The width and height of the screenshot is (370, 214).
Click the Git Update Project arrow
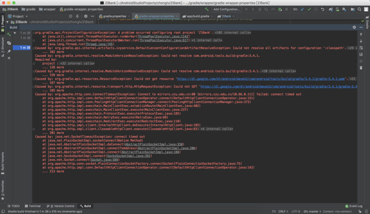[302, 9]
